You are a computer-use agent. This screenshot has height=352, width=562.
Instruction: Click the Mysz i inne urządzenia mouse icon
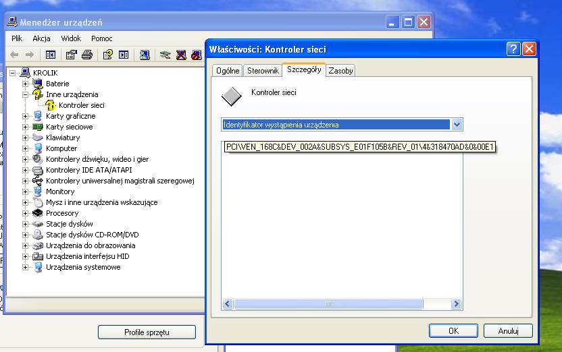[x=38, y=202]
